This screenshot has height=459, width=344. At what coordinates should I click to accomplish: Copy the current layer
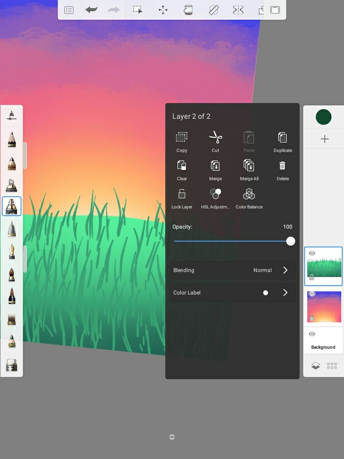click(182, 142)
